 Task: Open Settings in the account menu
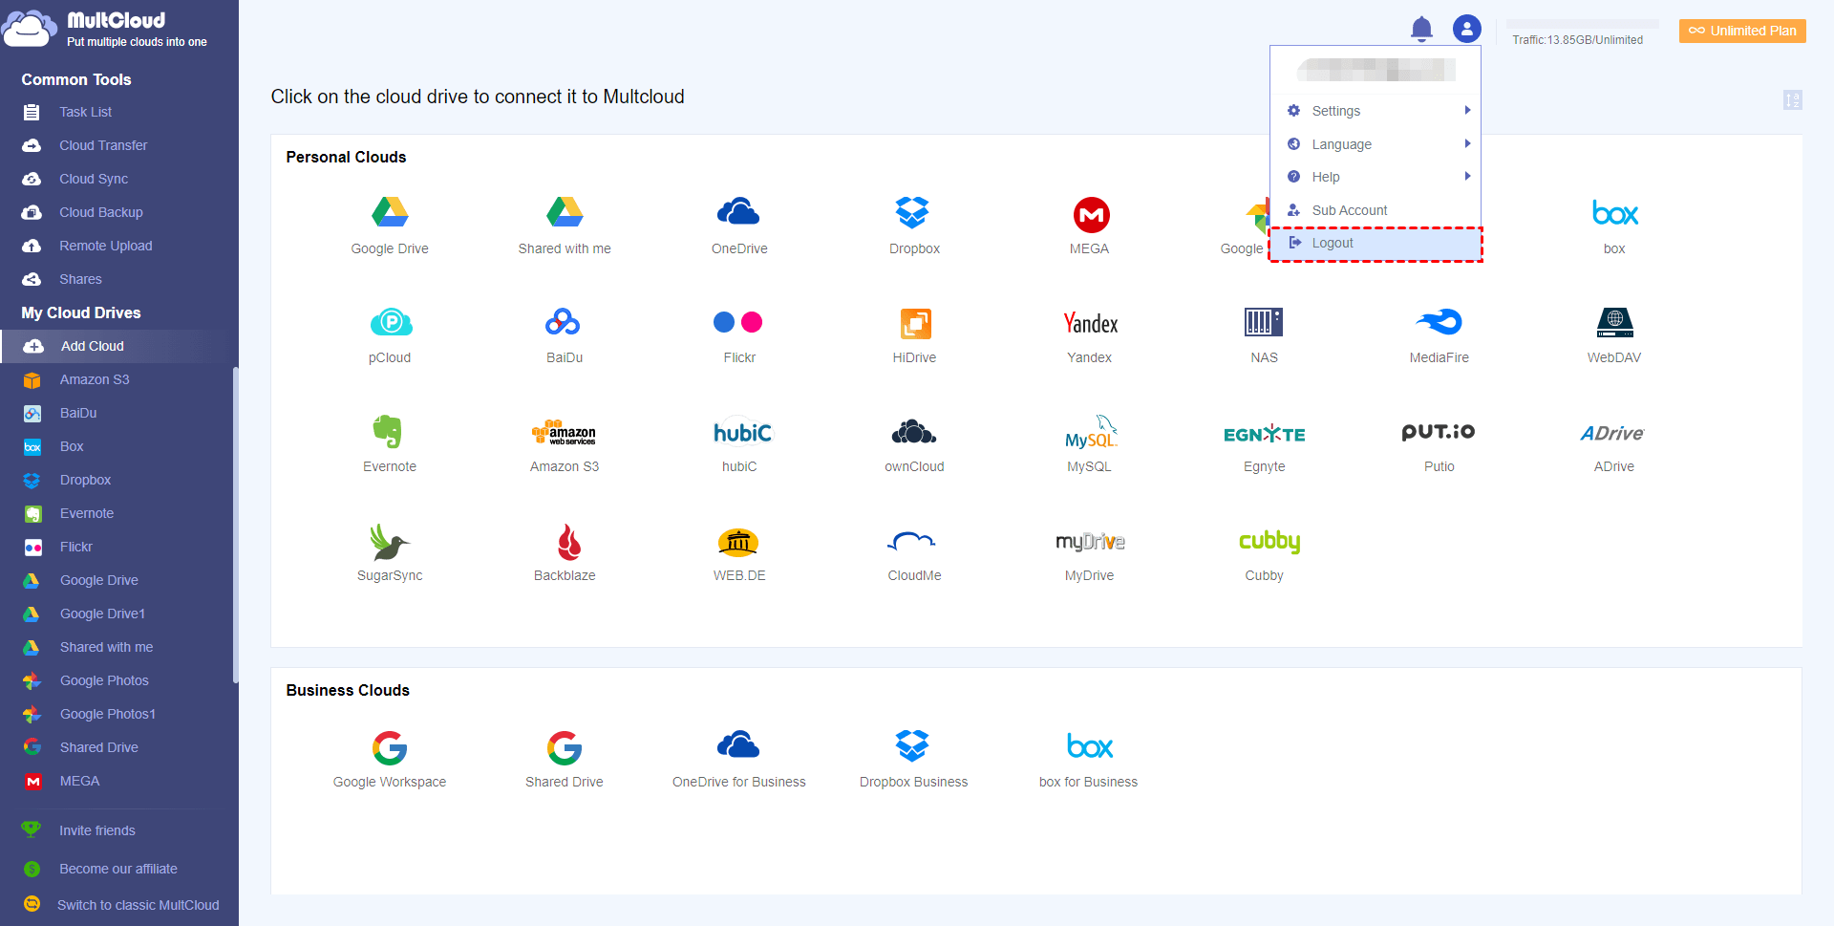click(x=1375, y=111)
